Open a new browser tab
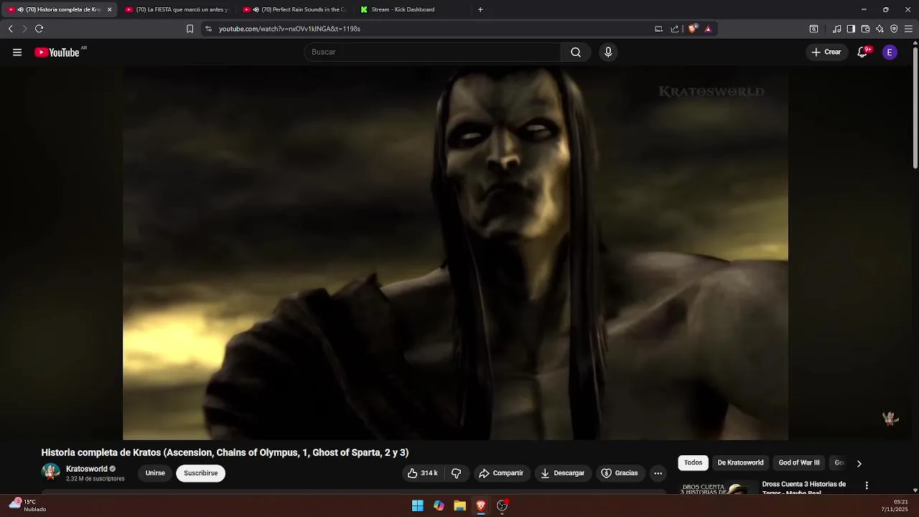 click(480, 9)
